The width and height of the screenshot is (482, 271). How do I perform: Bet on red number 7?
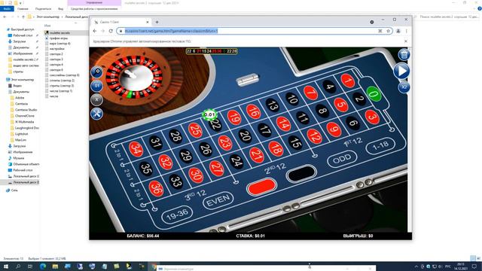click(x=310, y=93)
